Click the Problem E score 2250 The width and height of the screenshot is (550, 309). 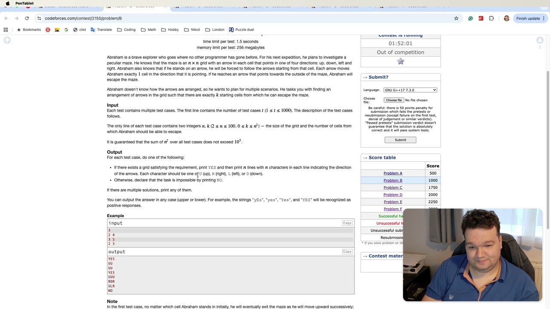pyautogui.click(x=433, y=202)
